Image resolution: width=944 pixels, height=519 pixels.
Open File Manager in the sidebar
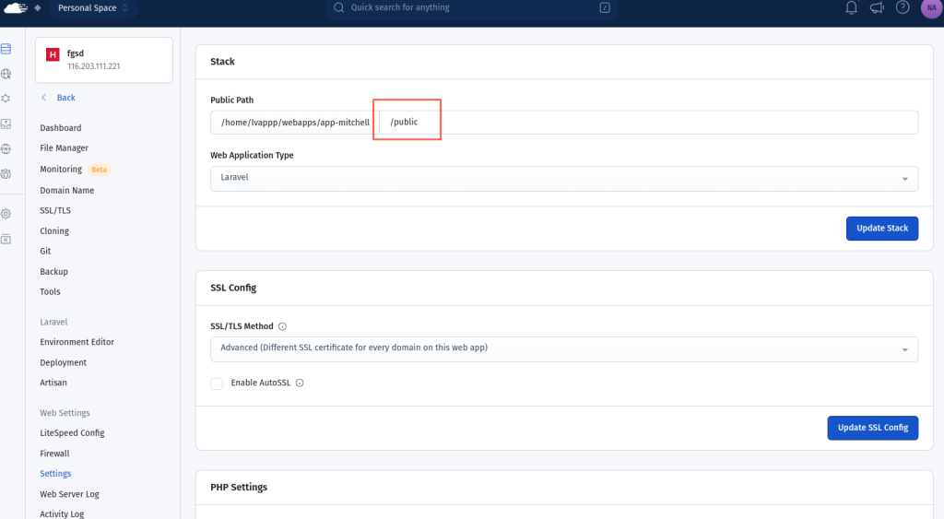coord(64,148)
